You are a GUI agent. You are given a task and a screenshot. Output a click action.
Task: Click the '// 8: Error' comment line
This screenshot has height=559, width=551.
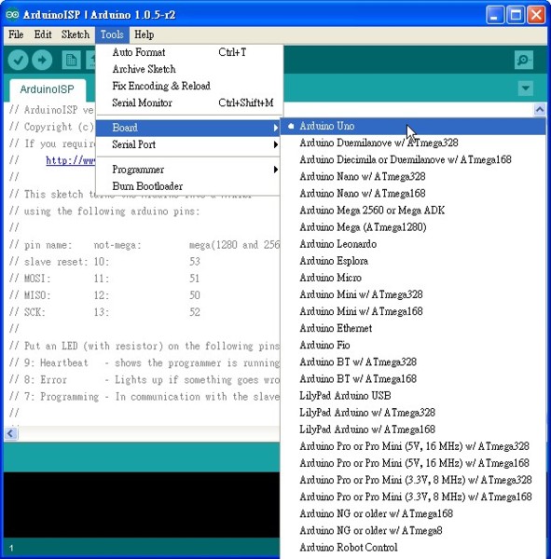144,380
